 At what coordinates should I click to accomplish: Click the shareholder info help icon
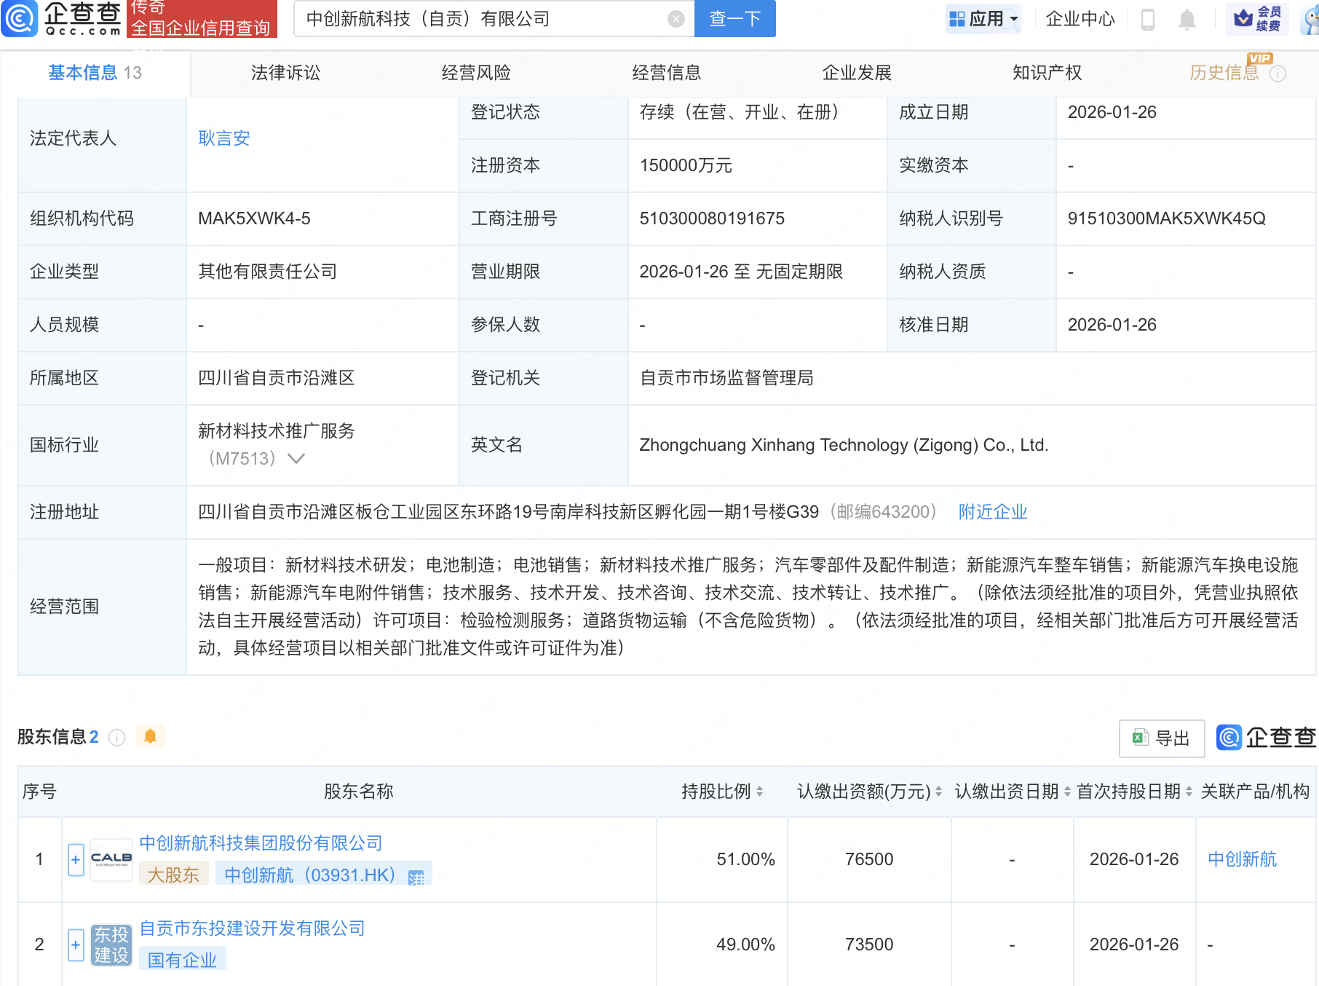116,738
